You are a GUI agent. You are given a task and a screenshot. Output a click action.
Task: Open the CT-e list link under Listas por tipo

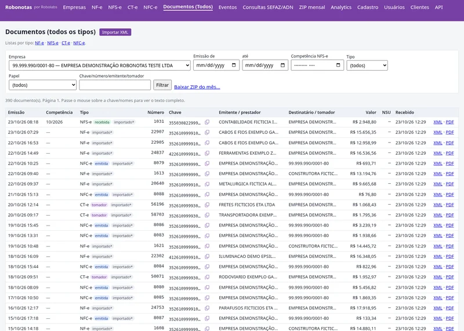(x=66, y=43)
